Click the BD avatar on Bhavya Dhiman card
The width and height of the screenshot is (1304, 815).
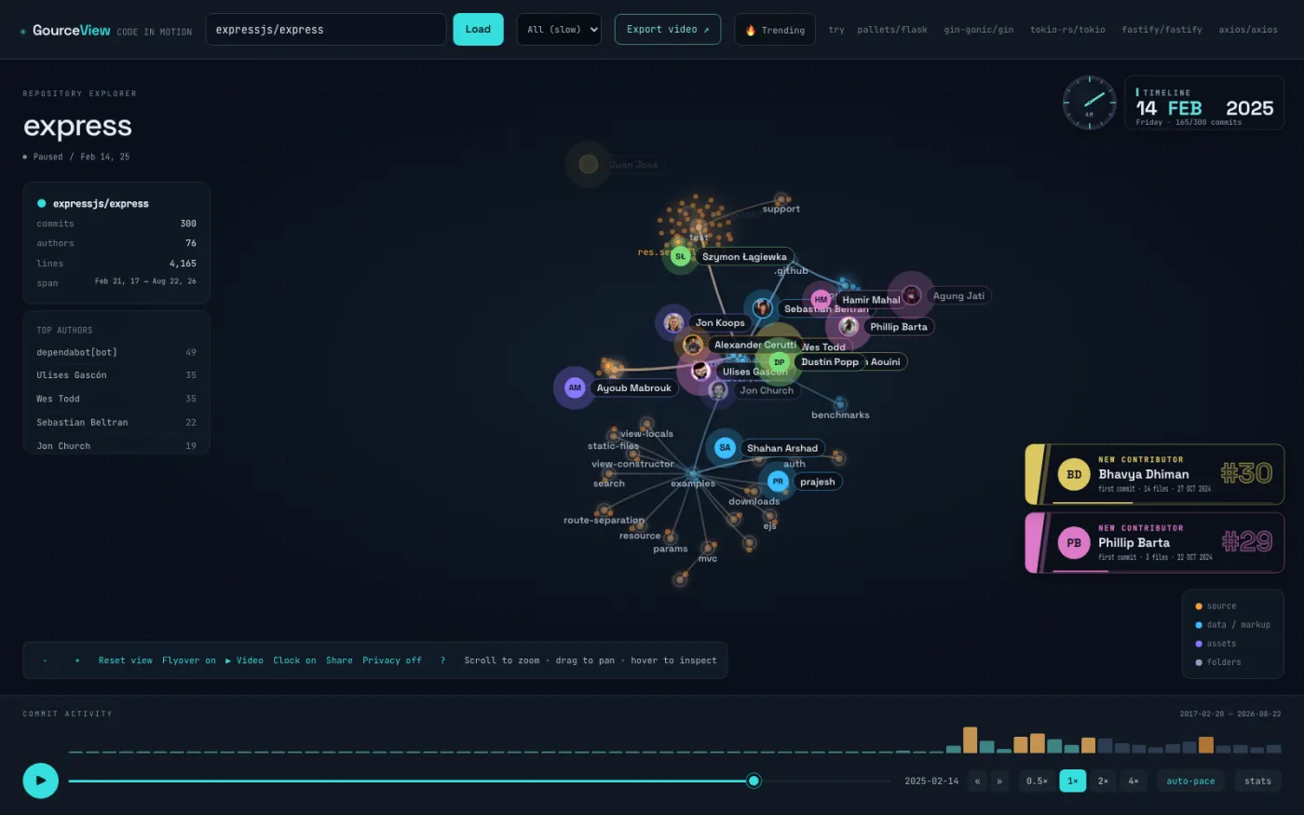click(1074, 474)
